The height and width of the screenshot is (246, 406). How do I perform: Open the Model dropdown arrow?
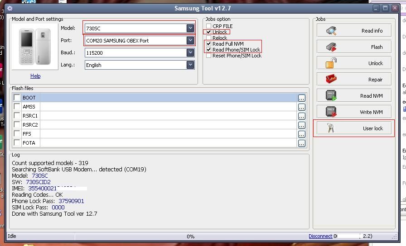(x=190, y=28)
